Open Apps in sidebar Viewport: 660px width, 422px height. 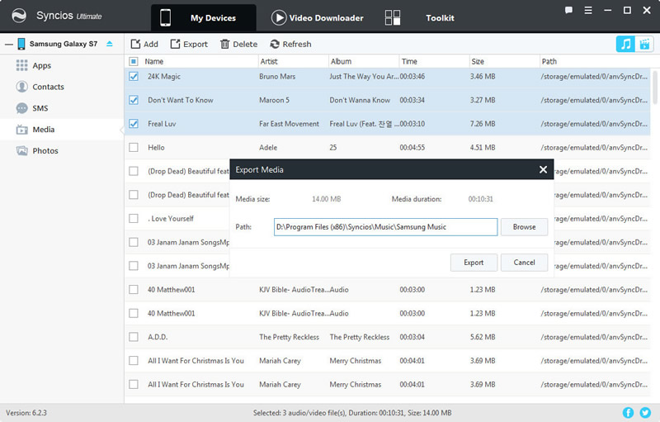click(x=42, y=66)
